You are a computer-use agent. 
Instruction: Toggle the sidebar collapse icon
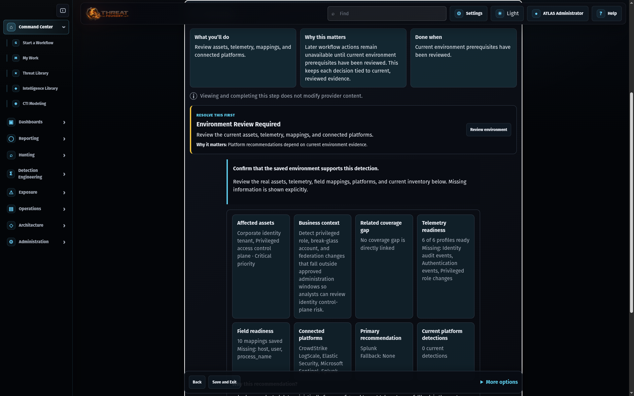click(x=63, y=11)
